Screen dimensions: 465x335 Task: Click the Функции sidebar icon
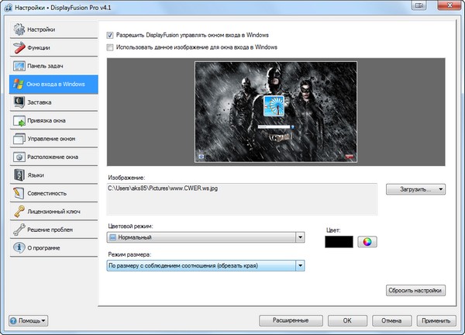[17, 48]
